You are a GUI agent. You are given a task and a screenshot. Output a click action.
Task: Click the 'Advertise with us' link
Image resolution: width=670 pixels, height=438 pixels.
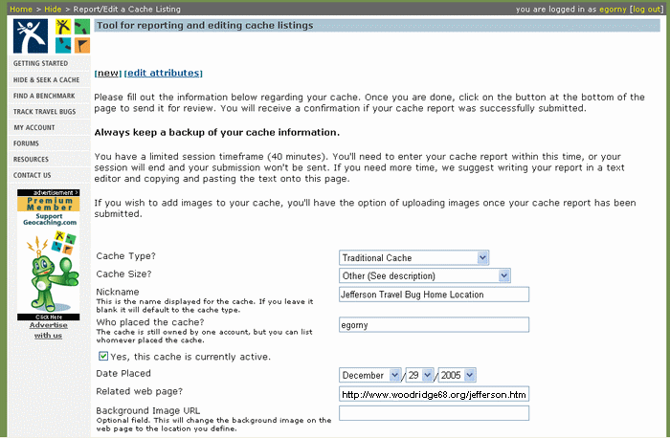point(48,331)
